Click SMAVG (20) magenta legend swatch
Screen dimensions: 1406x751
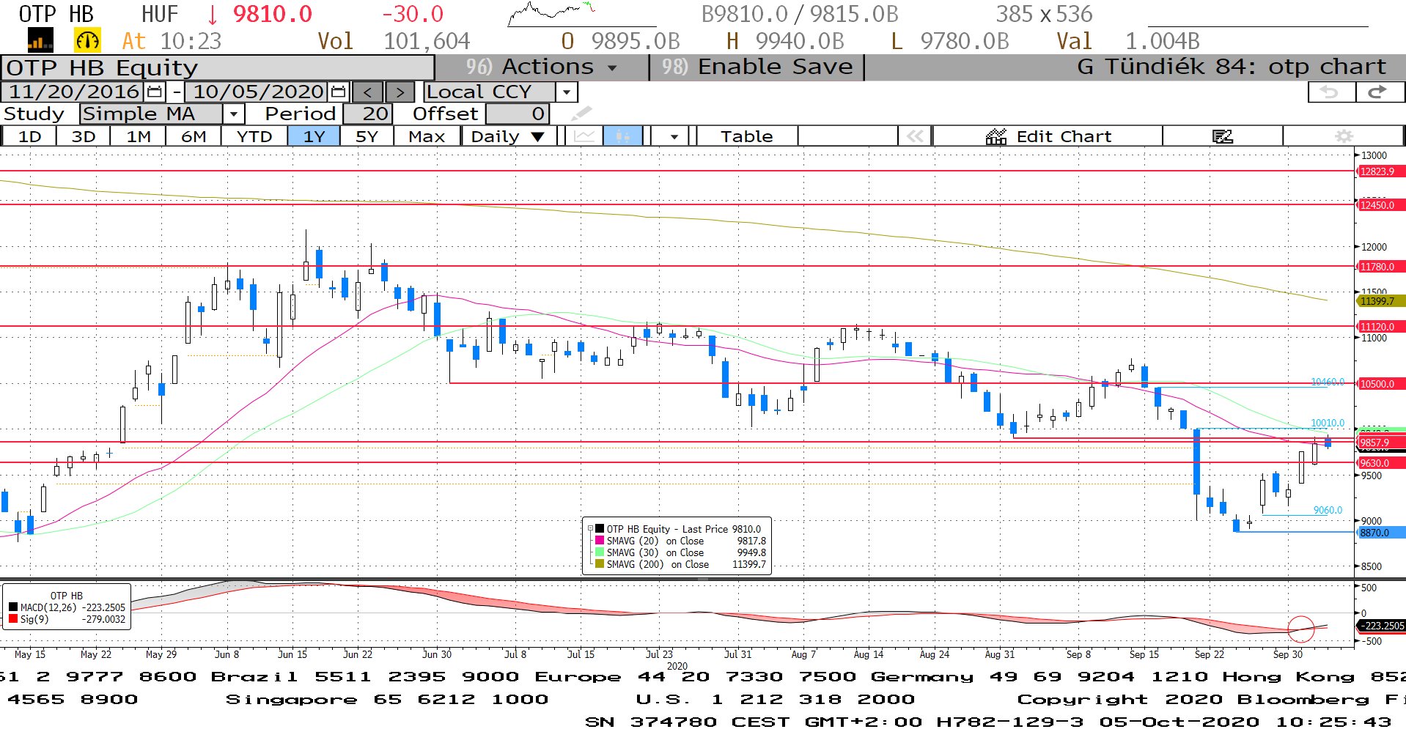600,541
